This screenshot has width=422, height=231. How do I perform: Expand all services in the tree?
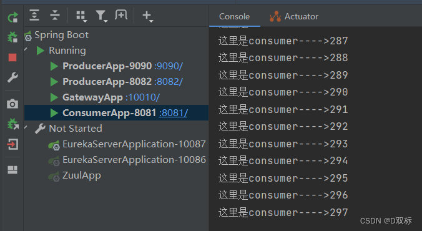pos(34,15)
